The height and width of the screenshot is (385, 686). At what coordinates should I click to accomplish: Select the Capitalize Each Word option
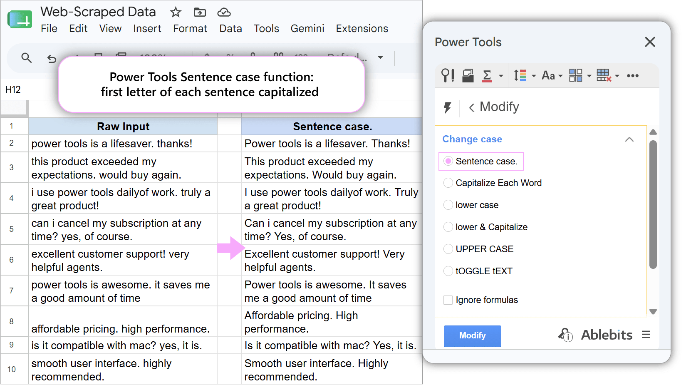click(x=448, y=183)
